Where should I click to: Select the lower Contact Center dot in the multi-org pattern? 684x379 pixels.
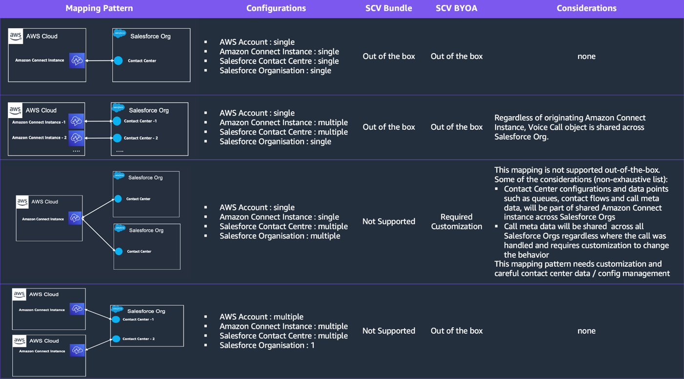coord(119,252)
